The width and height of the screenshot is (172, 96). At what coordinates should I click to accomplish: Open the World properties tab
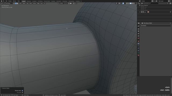click(x=138, y=38)
